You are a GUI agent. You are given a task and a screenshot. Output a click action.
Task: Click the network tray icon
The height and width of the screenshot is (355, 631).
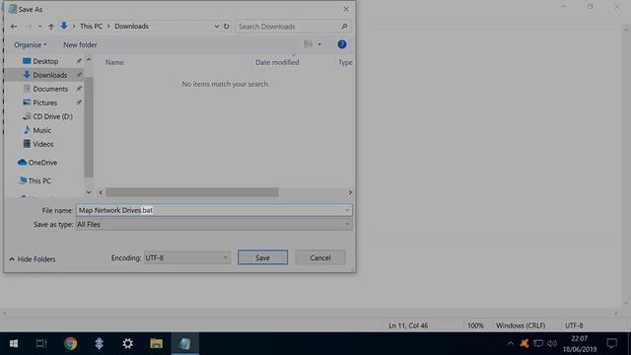[x=538, y=343]
